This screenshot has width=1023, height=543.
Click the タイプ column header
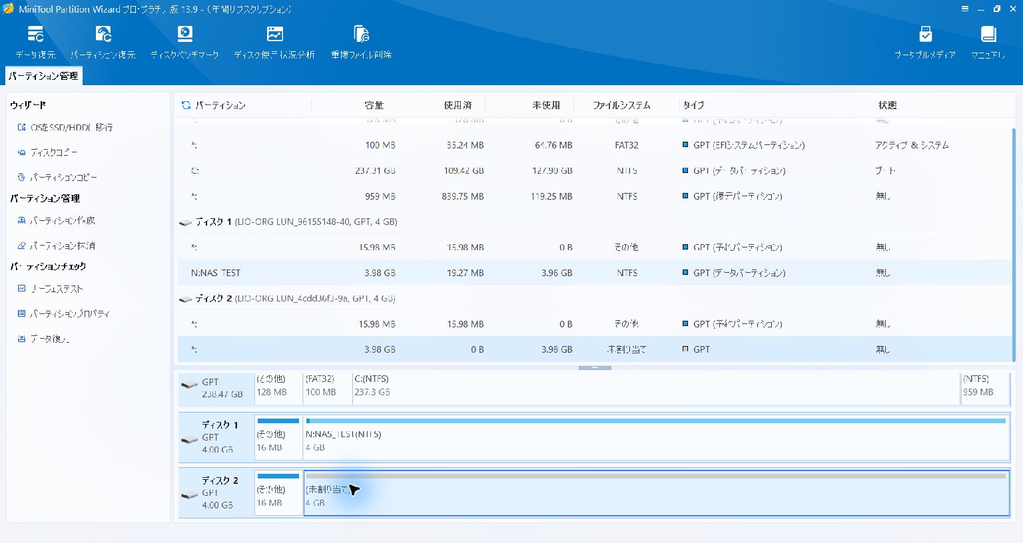tap(693, 105)
